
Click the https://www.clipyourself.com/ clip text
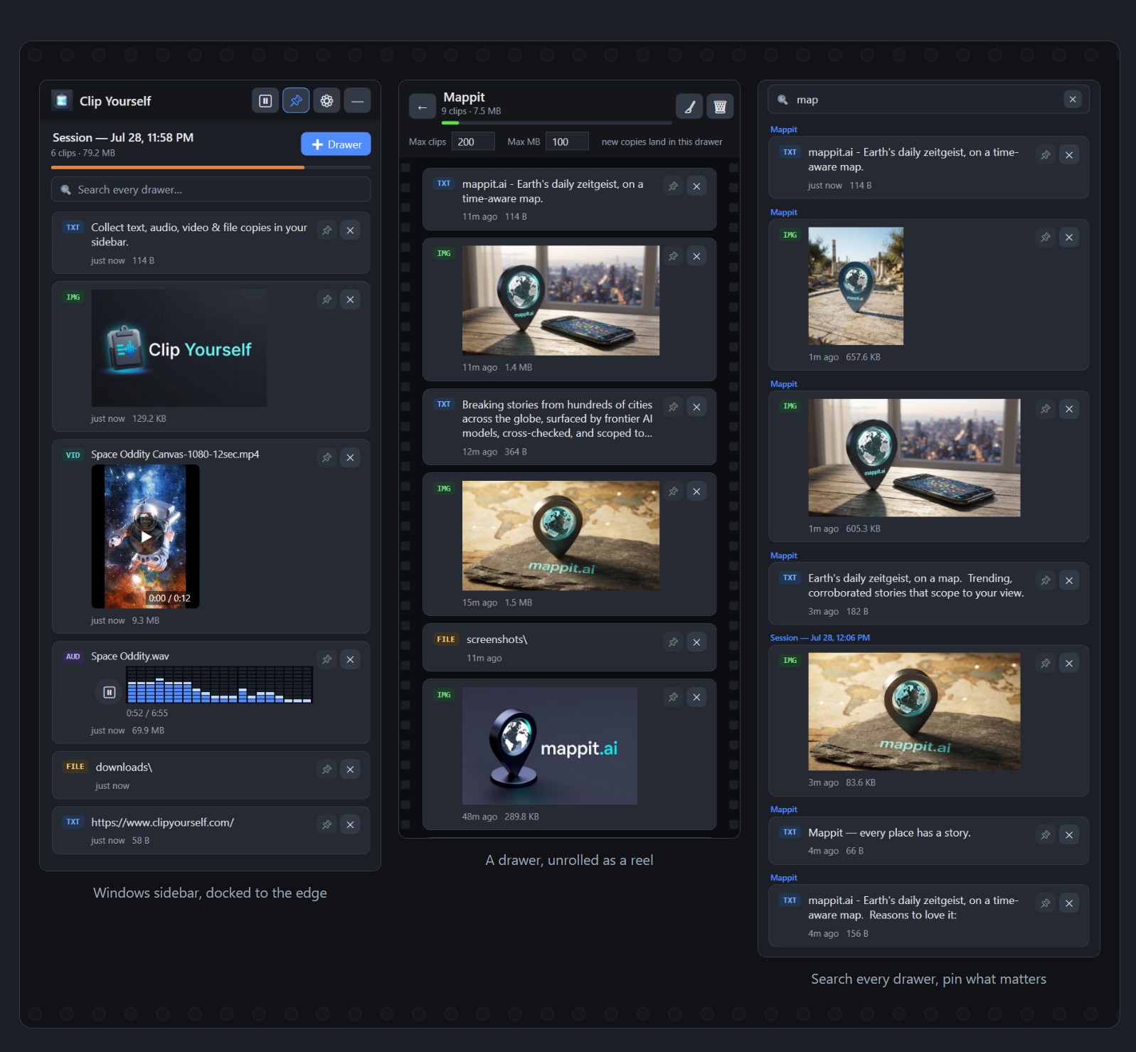(x=162, y=822)
